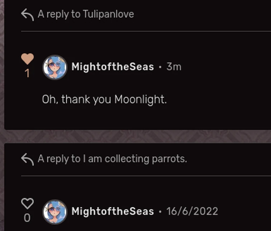Open "A reply to I am collecting parrots."
The width and height of the screenshot is (271, 231).
[x=112, y=159]
